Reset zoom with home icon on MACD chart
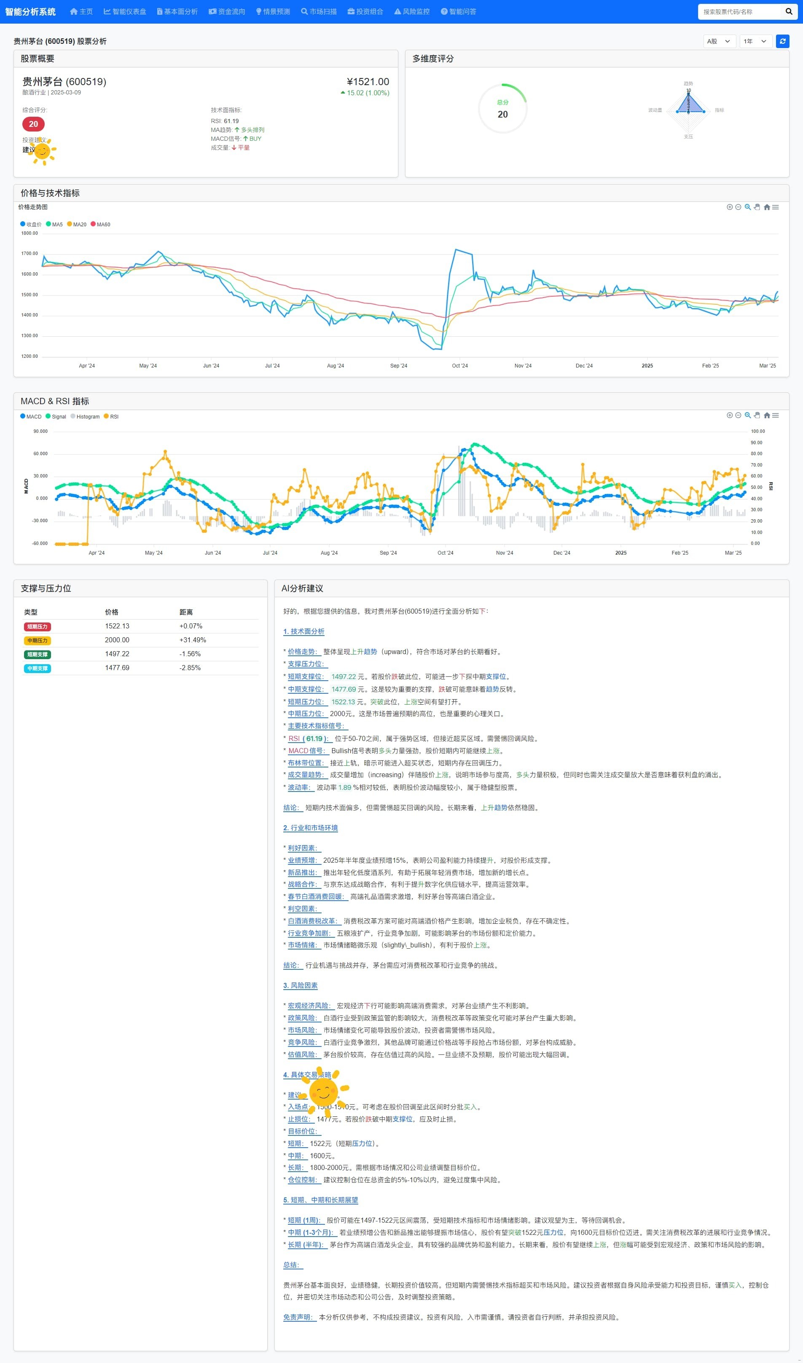Screen dimensions: 803x1363 766,416
